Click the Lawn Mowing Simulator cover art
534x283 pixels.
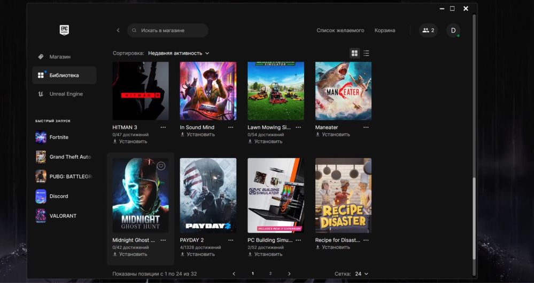point(276,91)
